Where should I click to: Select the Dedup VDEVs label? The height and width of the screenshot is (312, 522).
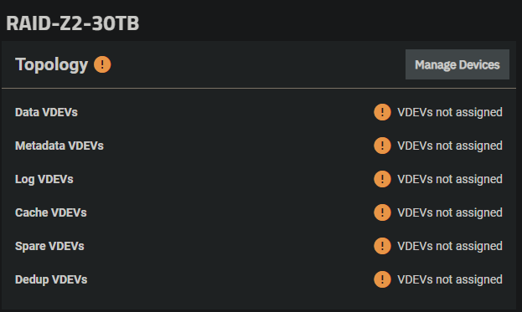pos(51,279)
